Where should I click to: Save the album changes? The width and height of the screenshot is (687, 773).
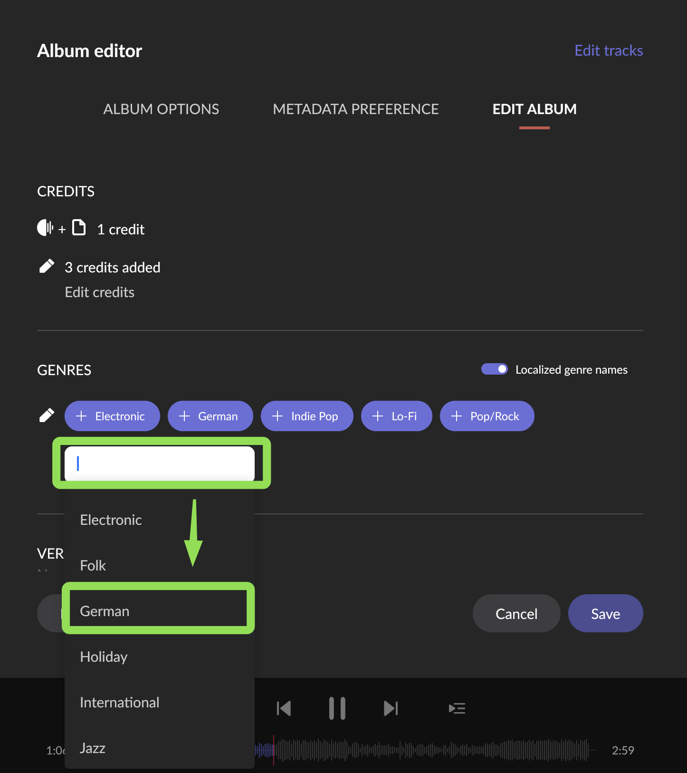(606, 613)
